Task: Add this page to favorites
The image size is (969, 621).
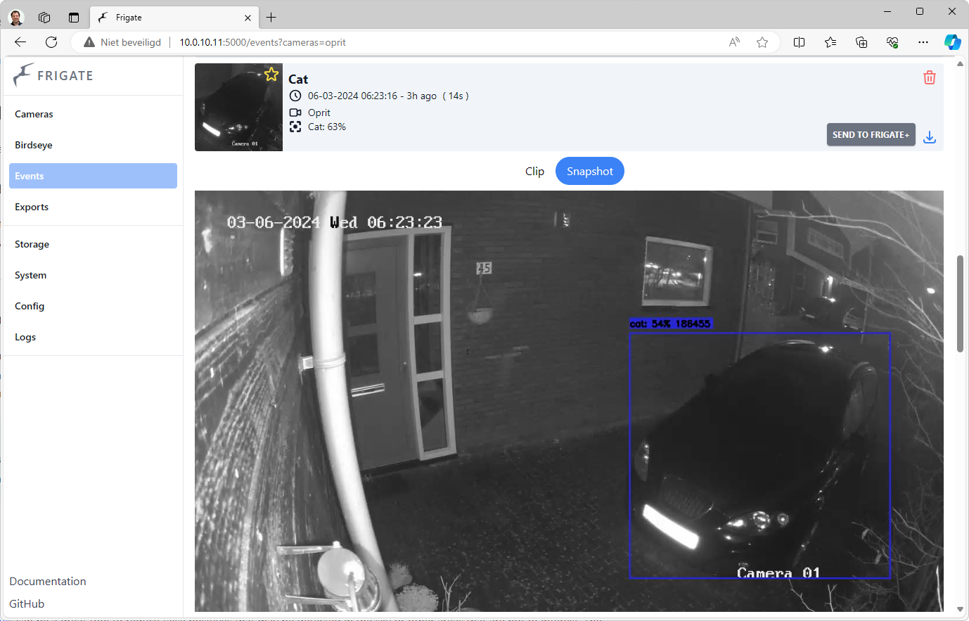Action: 762,42
